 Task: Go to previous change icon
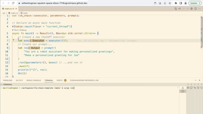pyautogui.click(x=180, y=9)
